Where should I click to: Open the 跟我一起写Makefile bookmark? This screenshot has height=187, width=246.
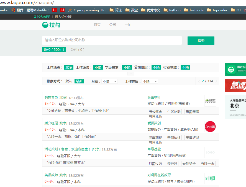30,10
